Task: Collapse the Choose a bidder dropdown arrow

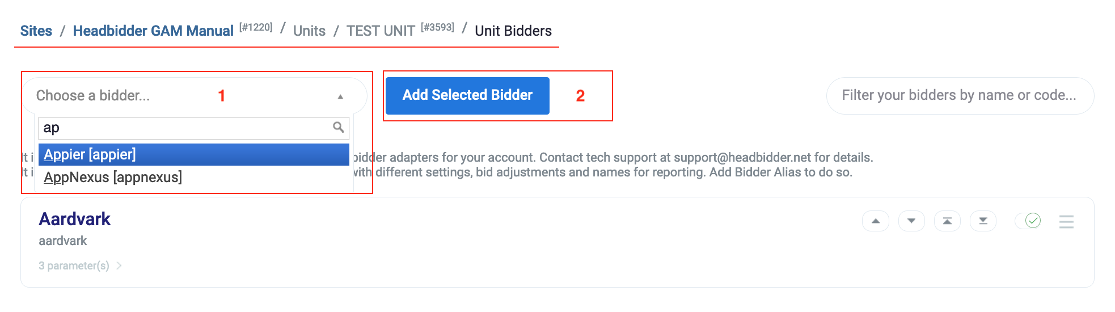Action: (x=340, y=96)
